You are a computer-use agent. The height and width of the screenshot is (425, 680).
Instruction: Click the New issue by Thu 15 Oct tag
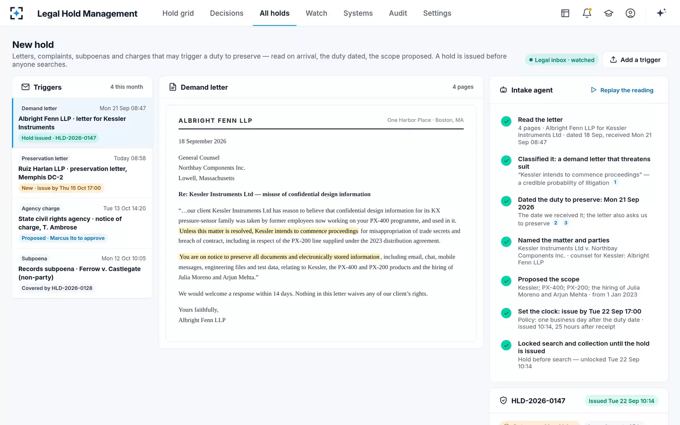(61, 188)
